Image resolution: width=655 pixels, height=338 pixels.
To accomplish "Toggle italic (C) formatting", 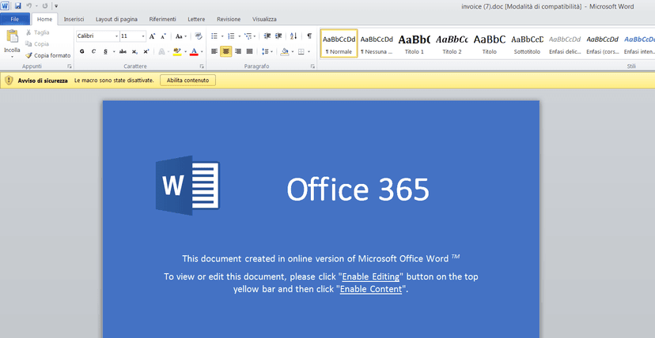I will coord(93,51).
